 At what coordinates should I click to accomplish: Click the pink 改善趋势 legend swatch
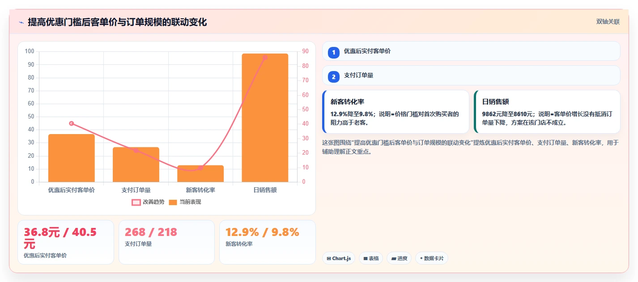136,202
